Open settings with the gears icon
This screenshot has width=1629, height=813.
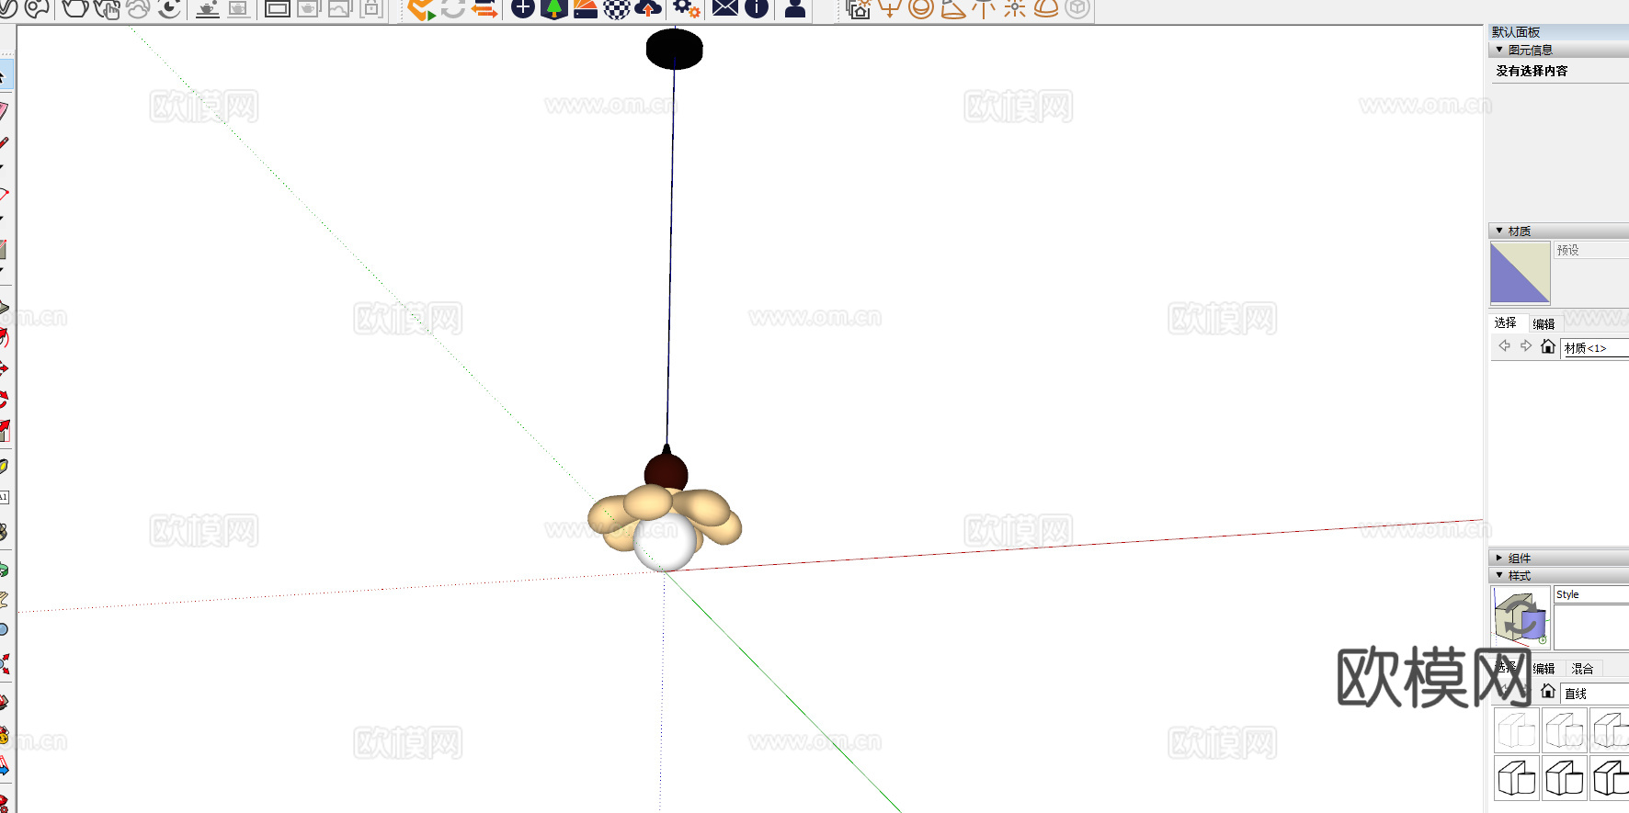click(687, 9)
